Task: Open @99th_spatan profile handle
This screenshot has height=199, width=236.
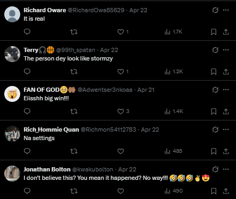Action: coord(75,50)
